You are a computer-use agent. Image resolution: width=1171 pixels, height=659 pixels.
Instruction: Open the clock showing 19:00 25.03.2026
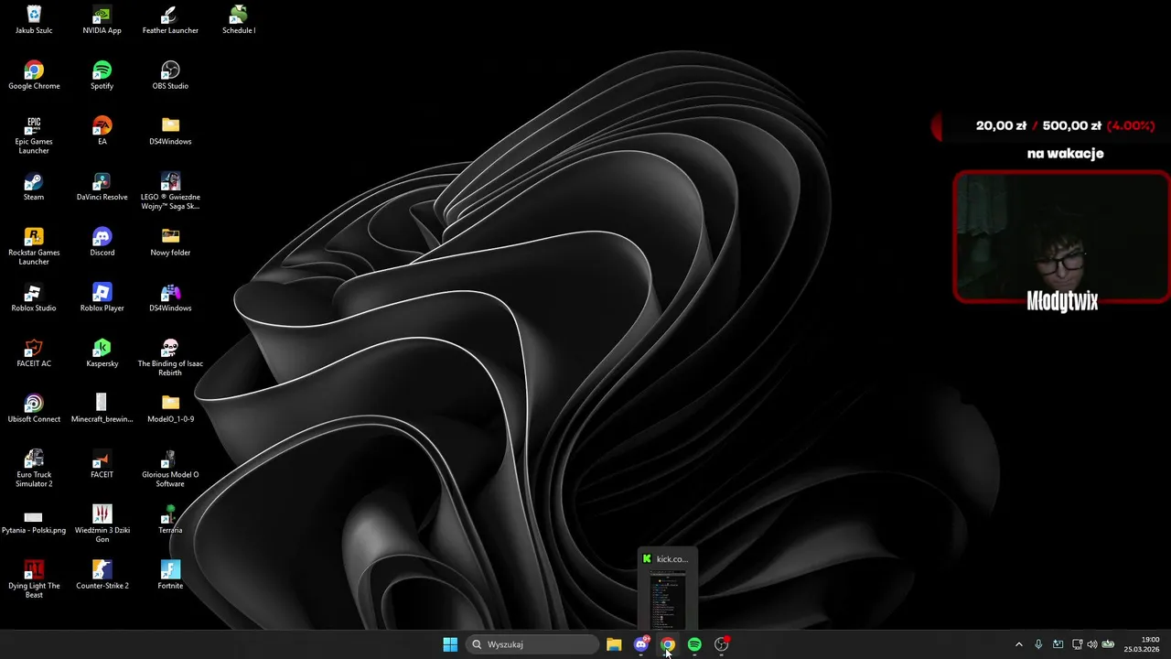point(1142,644)
